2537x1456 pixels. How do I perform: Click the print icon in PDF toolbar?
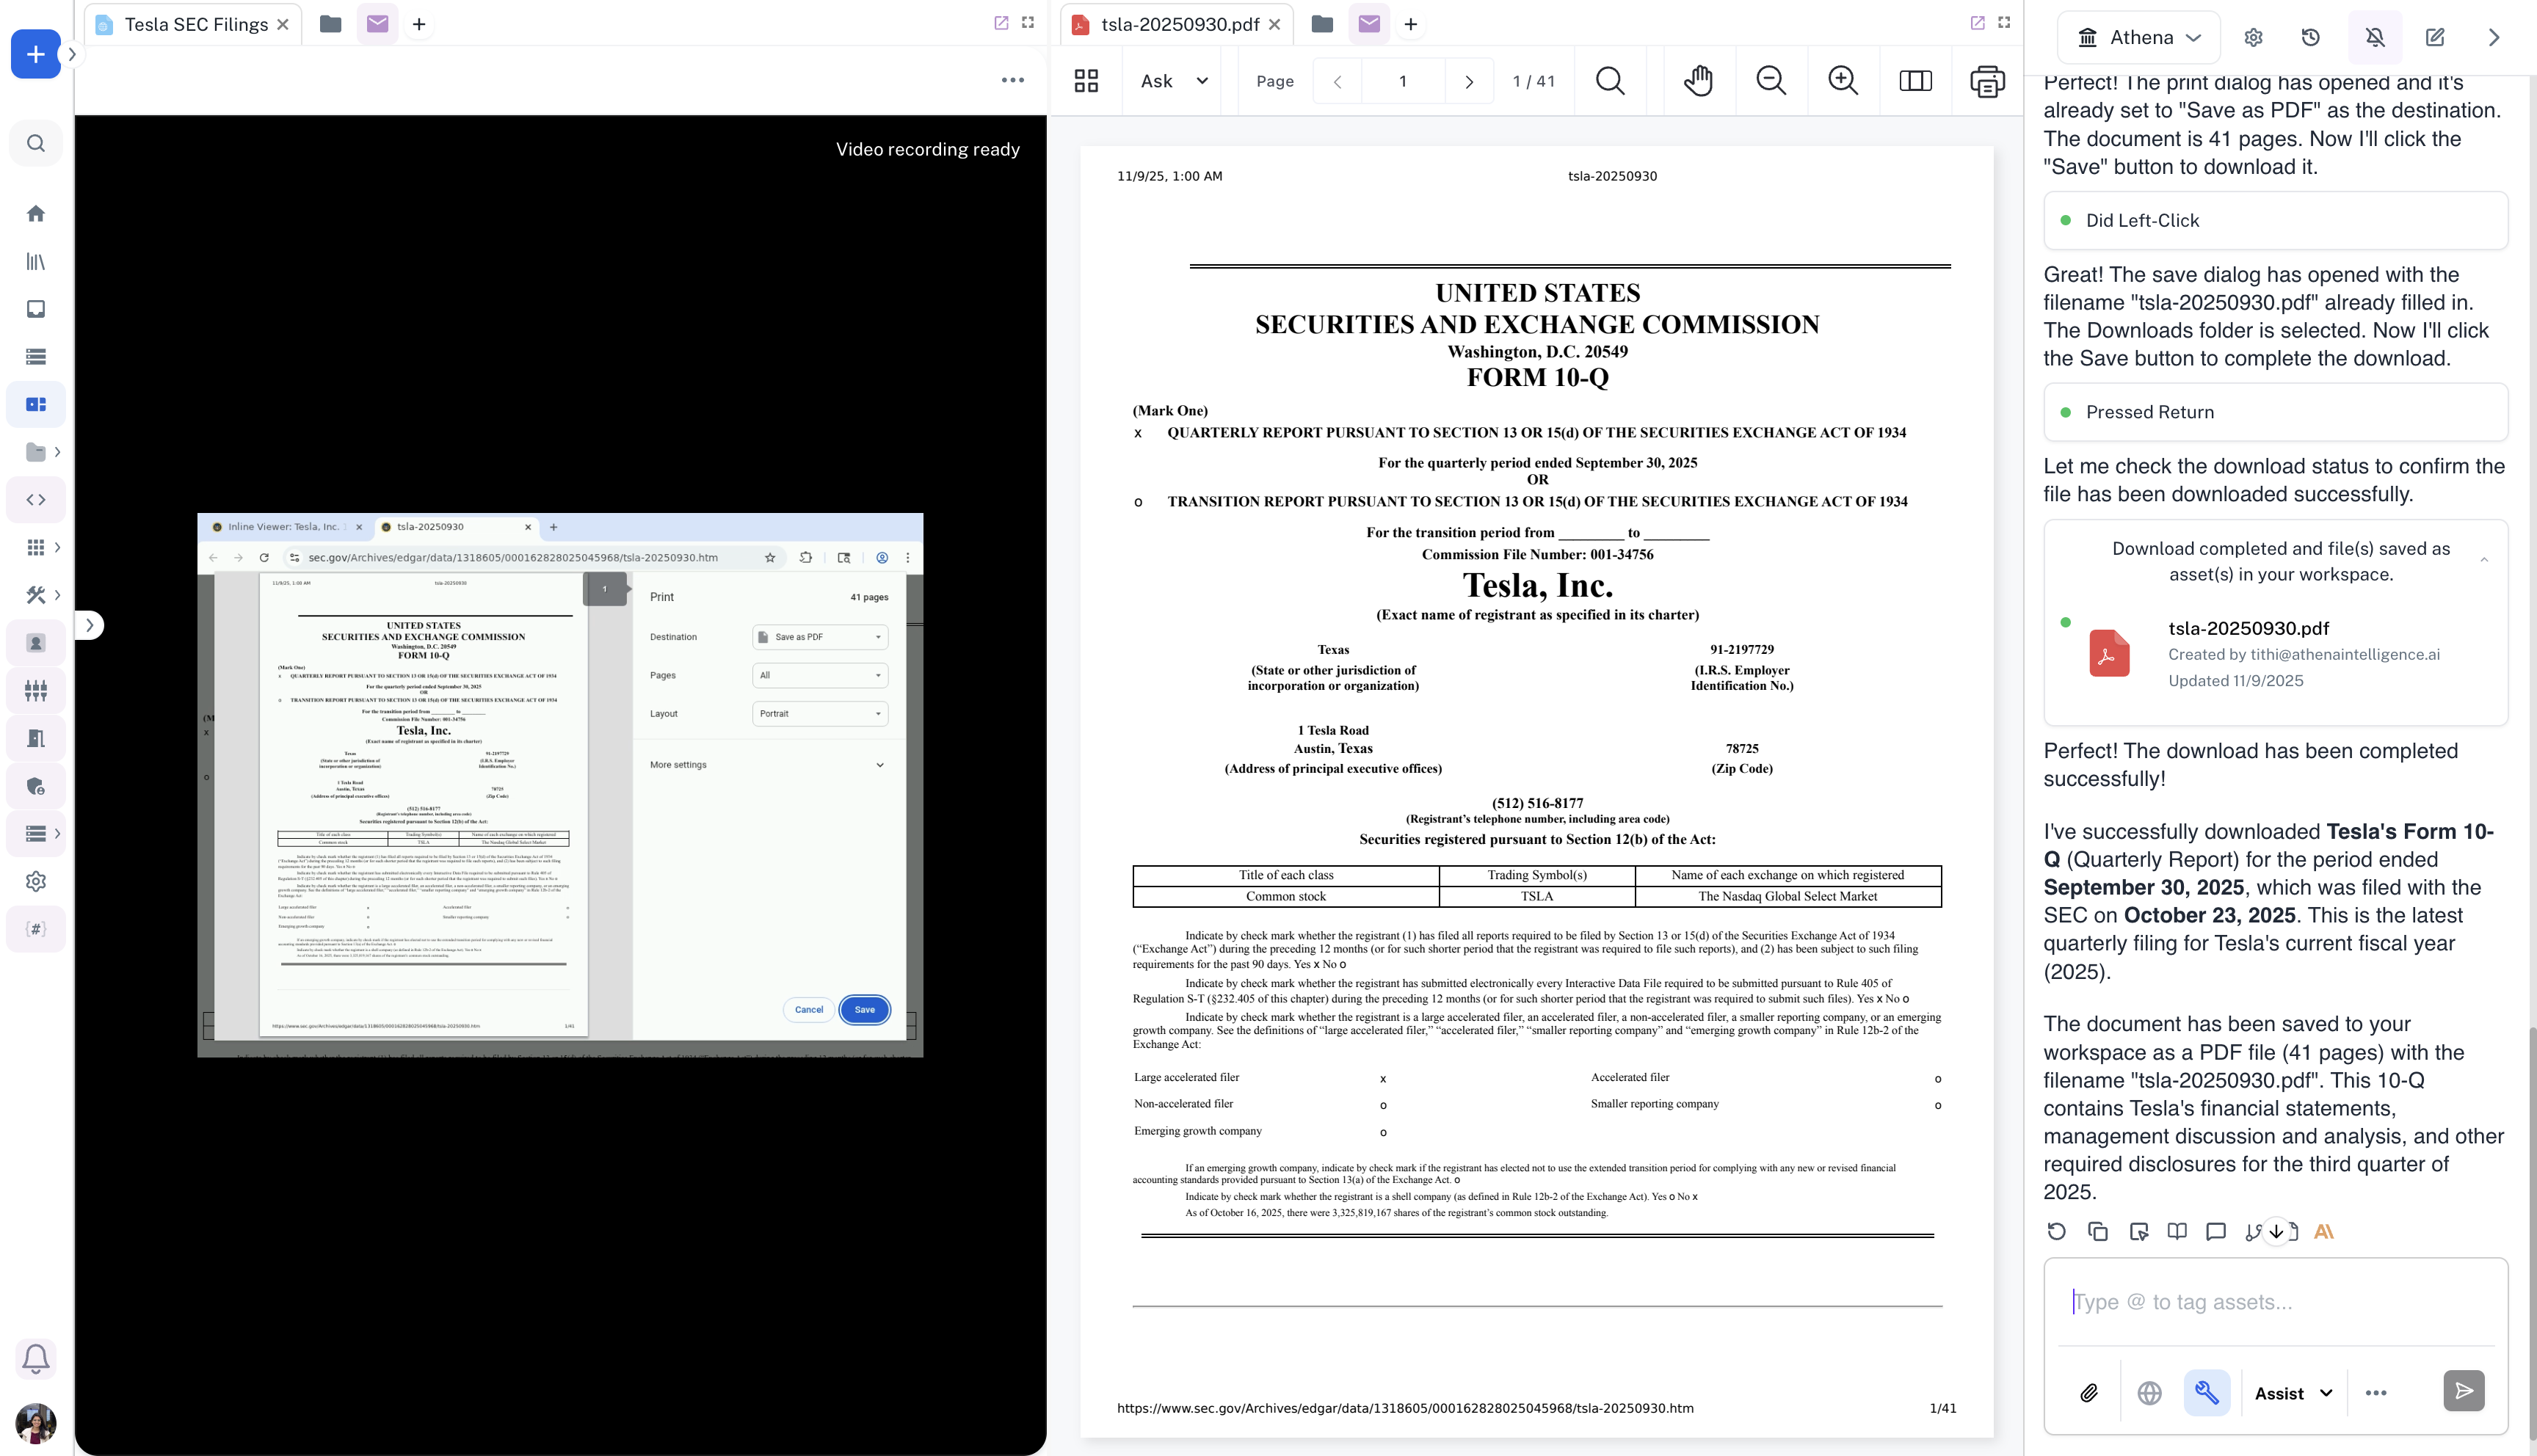pyautogui.click(x=1987, y=81)
